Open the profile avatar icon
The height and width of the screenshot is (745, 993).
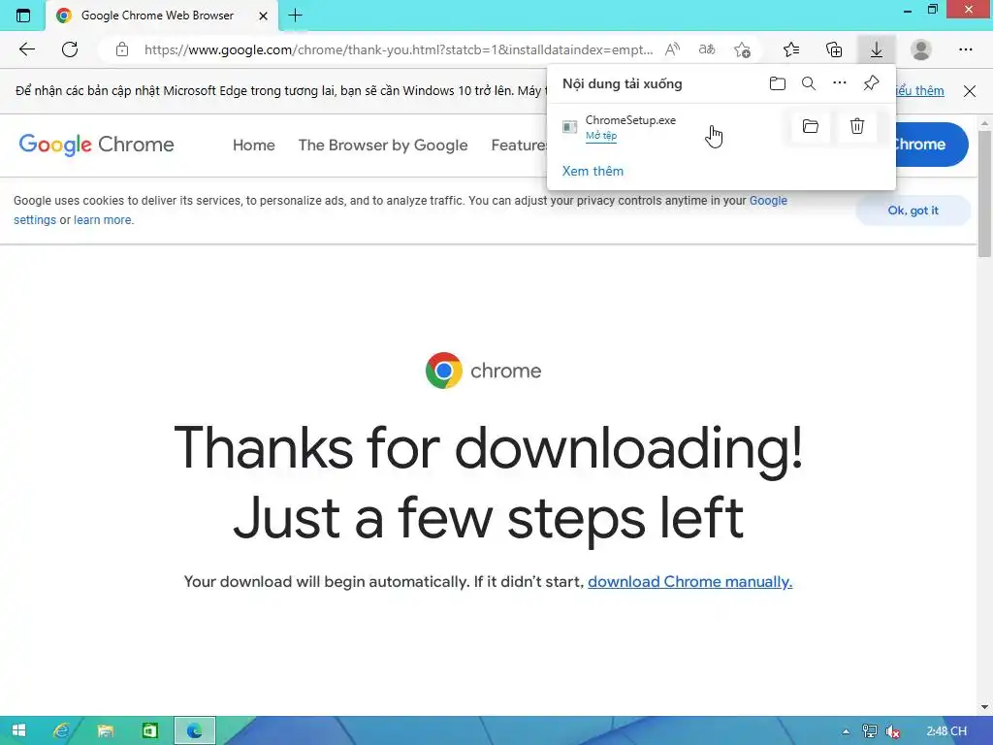click(x=921, y=49)
